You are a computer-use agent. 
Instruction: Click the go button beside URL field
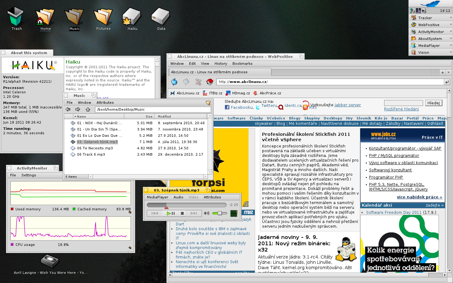(447, 82)
